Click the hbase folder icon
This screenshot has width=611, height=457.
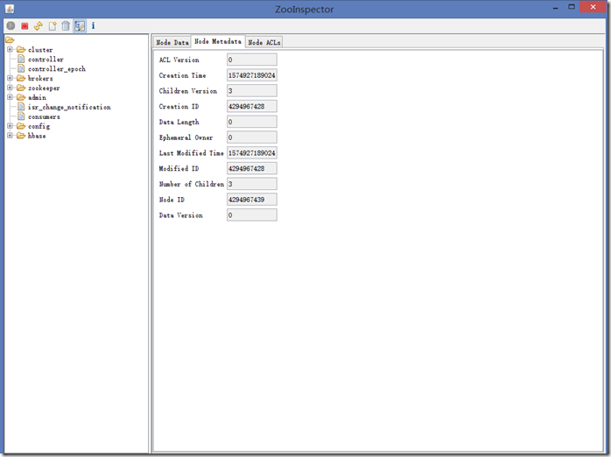pyautogui.click(x=21, y=136)
